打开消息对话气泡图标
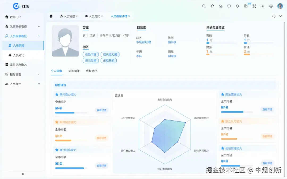Image resolution: width=287 pixels, height=179 pixels. 229,6
